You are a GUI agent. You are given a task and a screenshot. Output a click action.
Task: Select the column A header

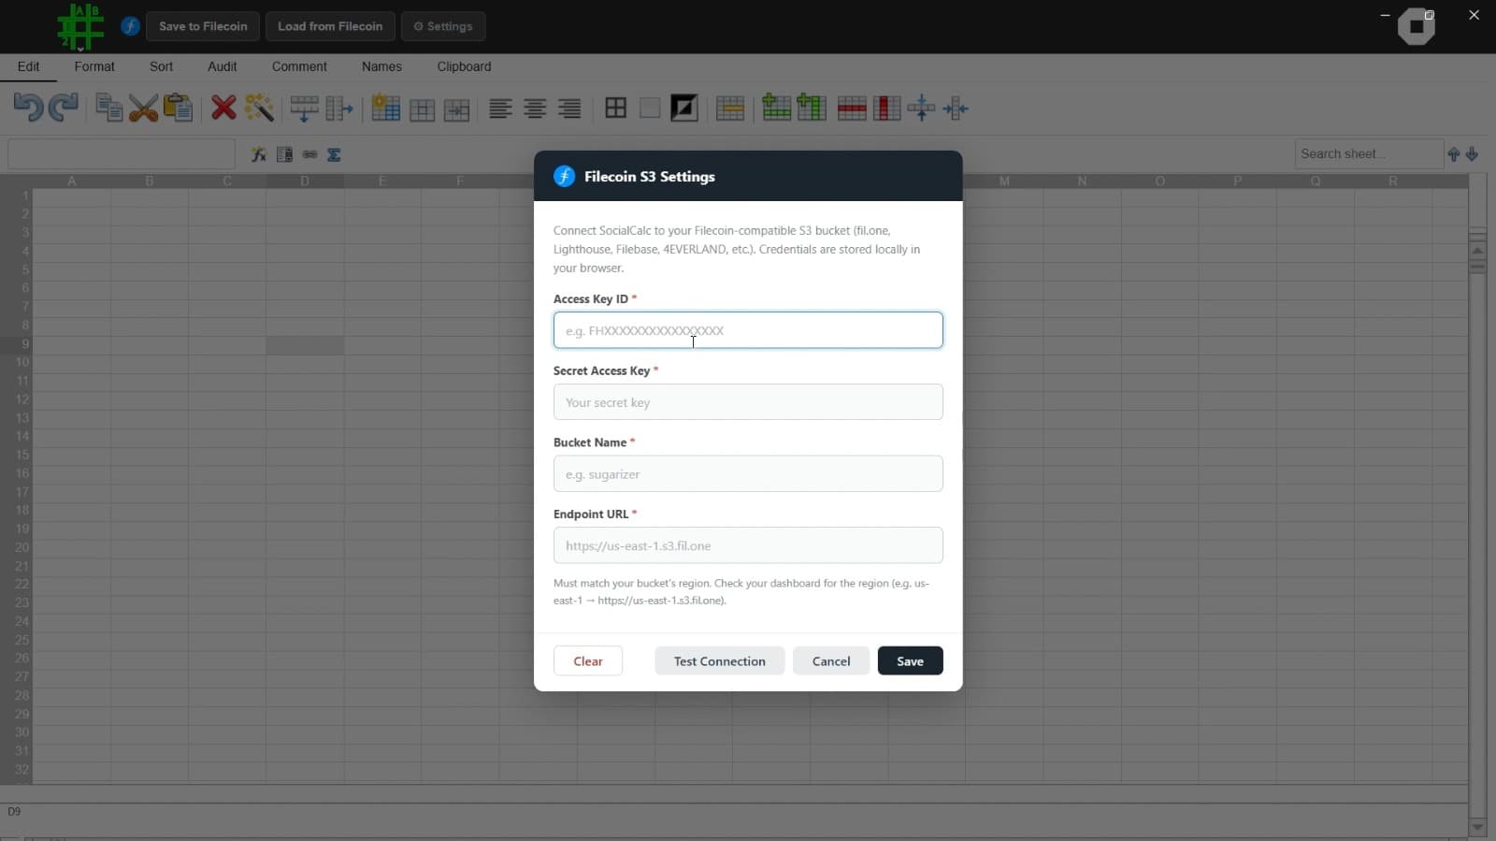tap(72, 181)
